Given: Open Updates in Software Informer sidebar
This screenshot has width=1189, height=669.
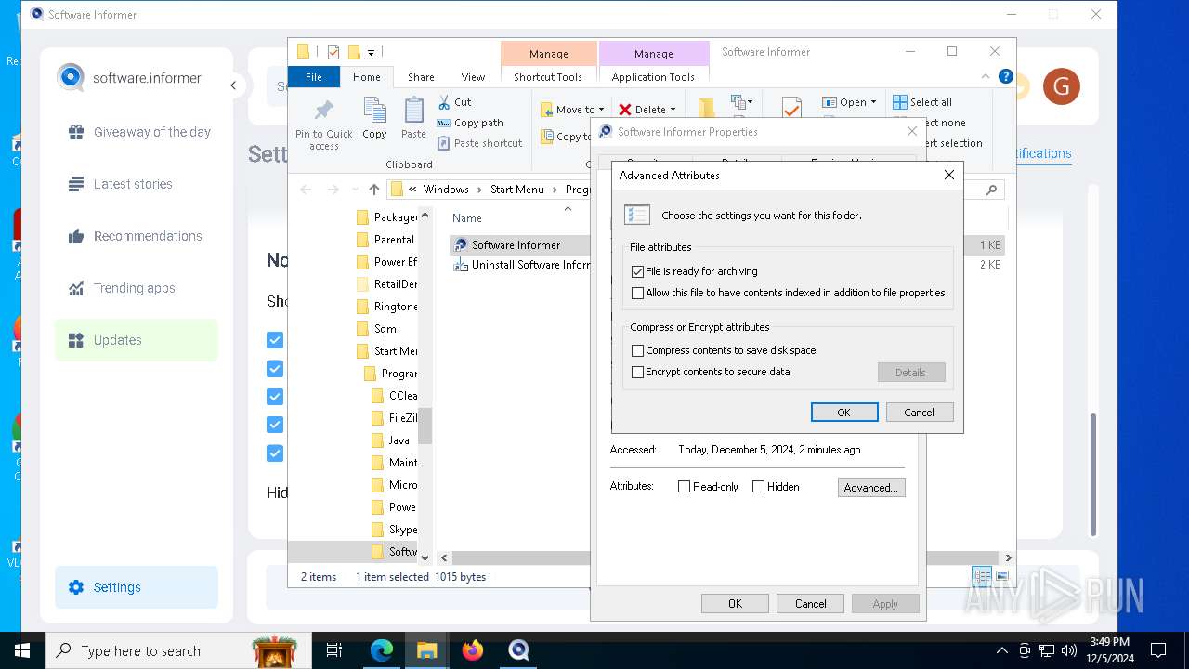Looking at the screenshot, I should pyautogui.click(x=137, y=340).
